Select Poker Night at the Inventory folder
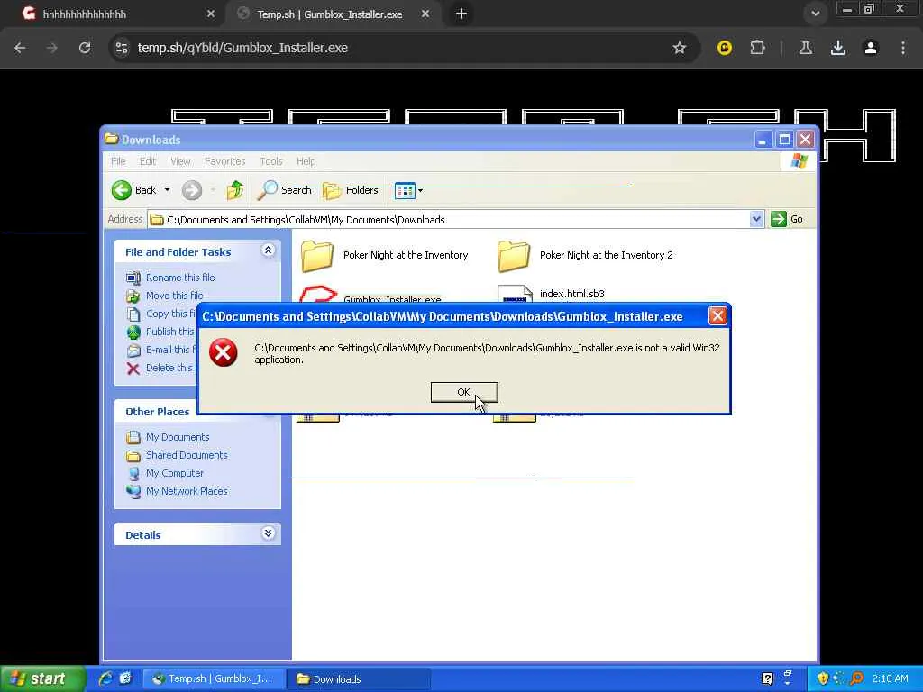This screenshot has height=692, width=923. [x=385, y=256]
